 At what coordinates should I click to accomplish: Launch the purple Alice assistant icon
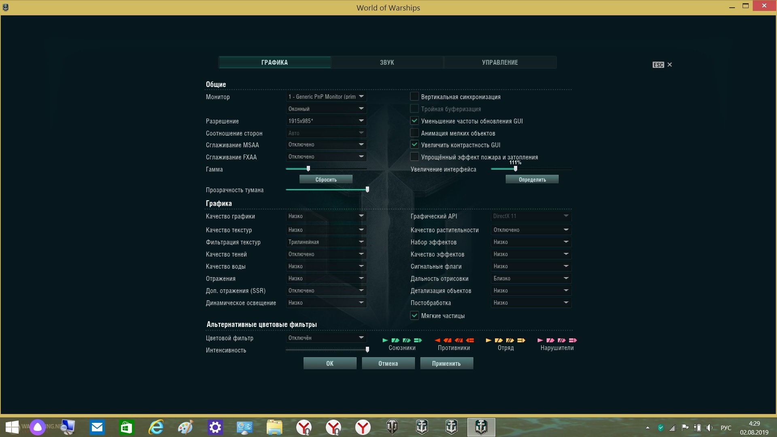(38, 427)
